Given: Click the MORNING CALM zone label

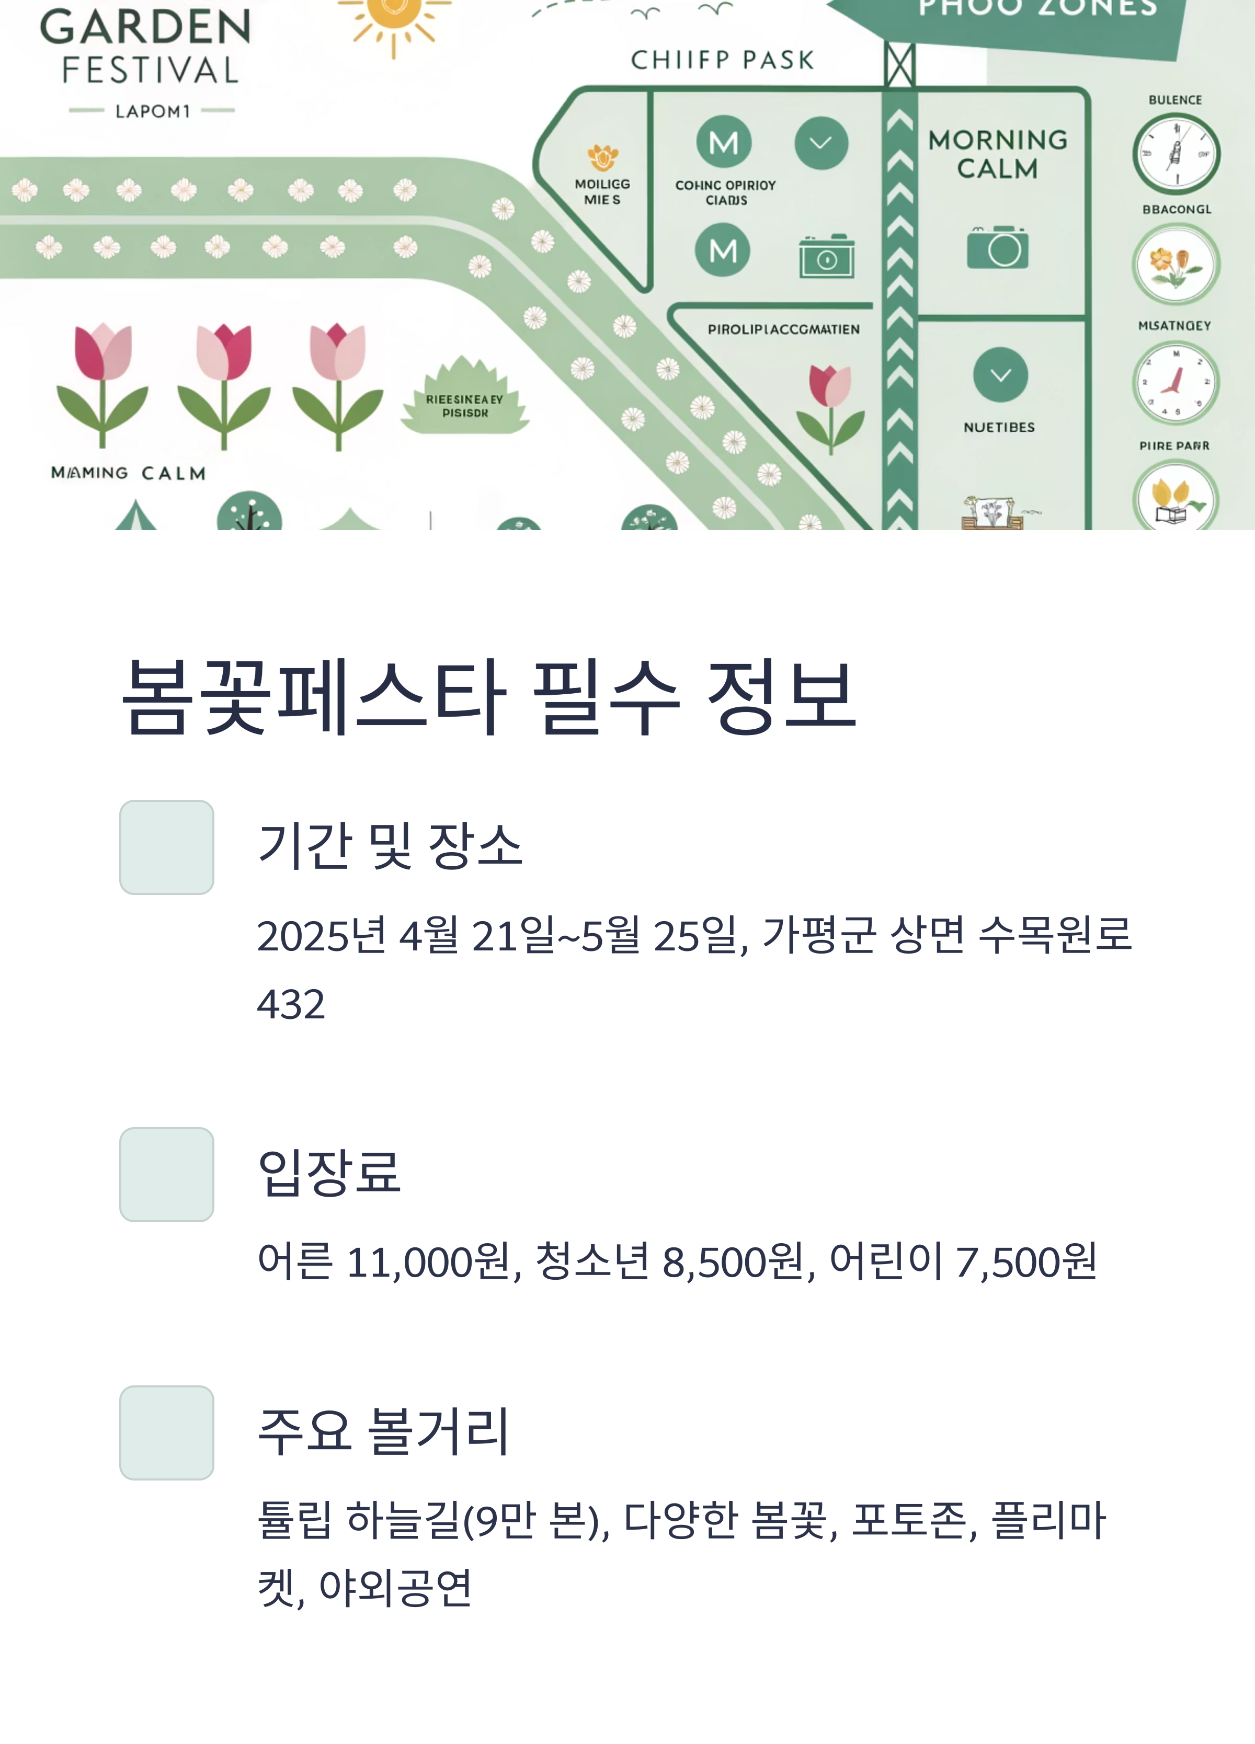Looking at the screenshot, I should [997, 154].
